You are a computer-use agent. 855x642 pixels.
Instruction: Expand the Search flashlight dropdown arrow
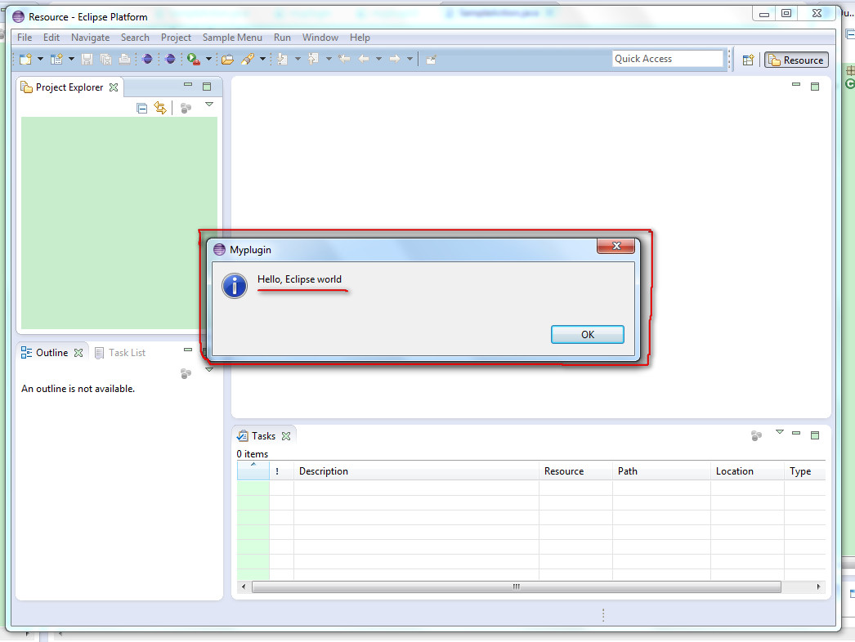(x=262, y=59)
